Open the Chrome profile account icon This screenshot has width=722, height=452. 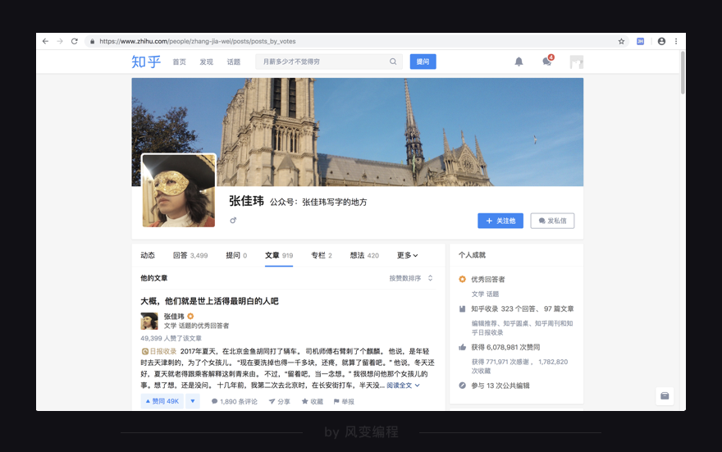point(661,41)
